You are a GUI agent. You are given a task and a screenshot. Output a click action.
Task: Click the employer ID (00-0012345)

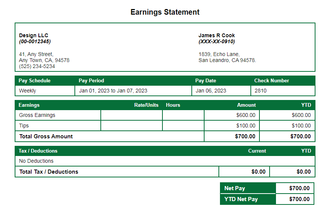[x=35, y=41]
